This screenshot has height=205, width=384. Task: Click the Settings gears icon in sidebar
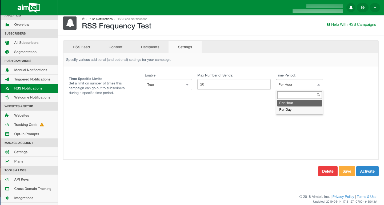tap(7, 152)
